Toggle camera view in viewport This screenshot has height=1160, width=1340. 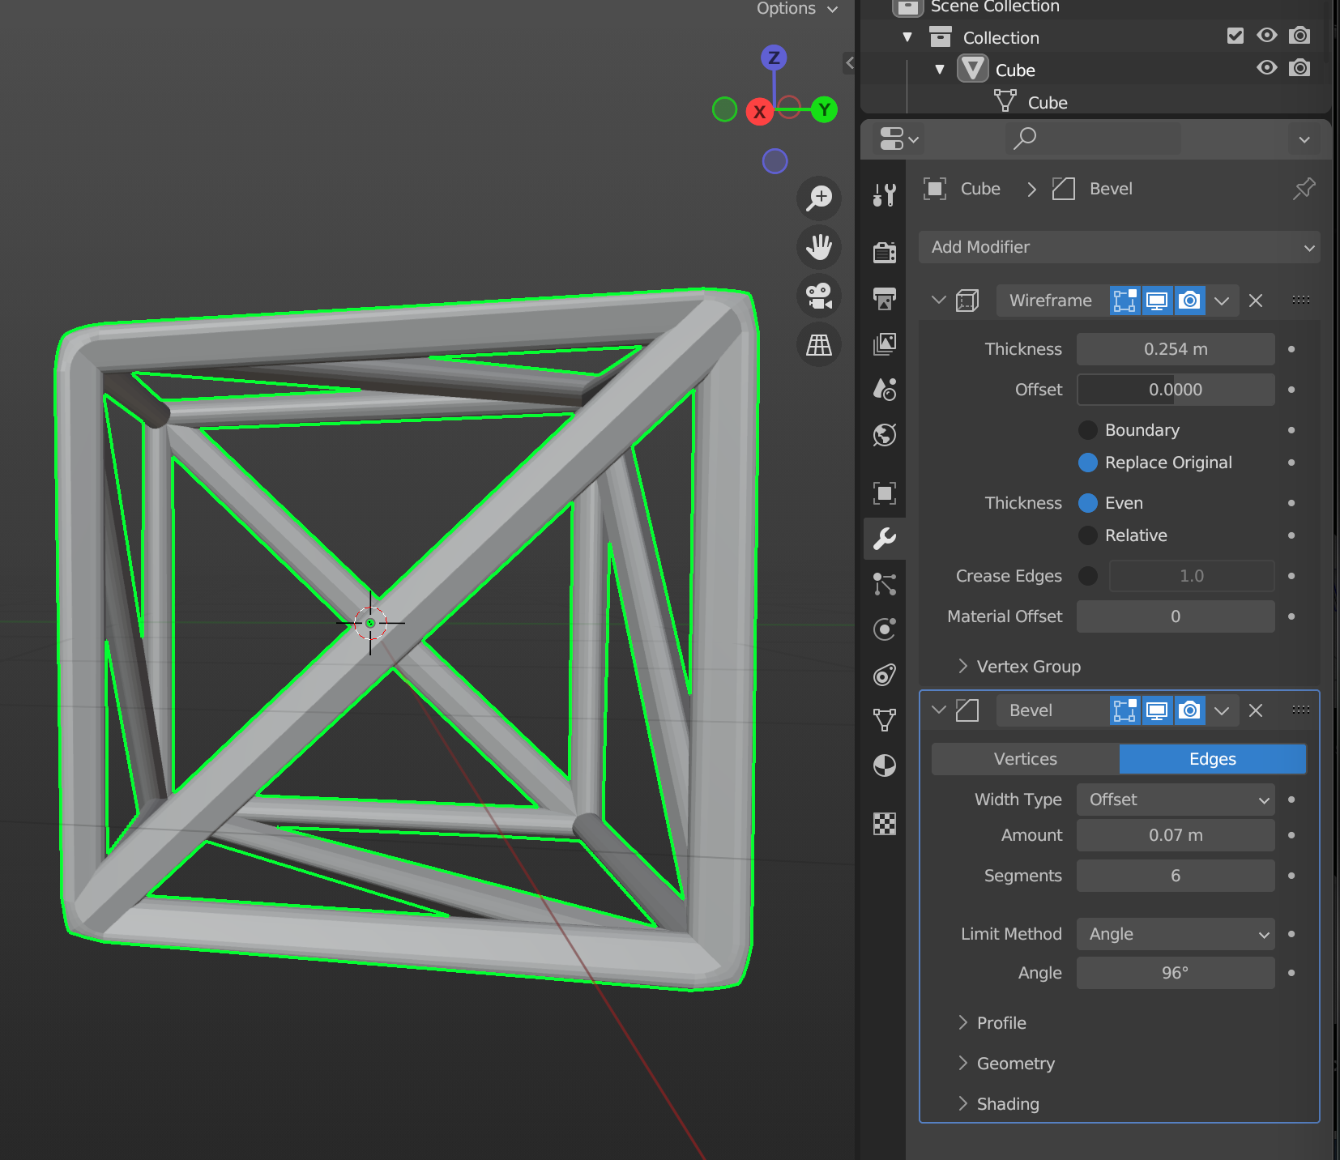[x=819, y=296]
